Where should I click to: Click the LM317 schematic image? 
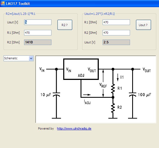pyautogui.click(x=96, y=89)
